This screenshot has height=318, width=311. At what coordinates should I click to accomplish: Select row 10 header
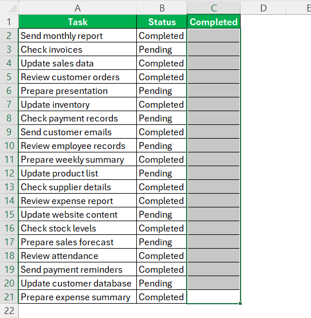pos(9,146)
